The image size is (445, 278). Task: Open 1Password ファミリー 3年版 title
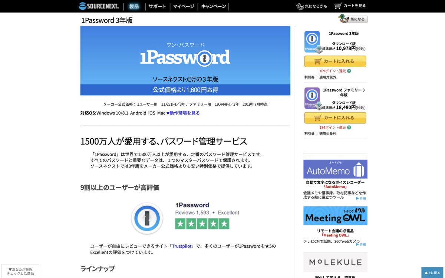[344, 92]
